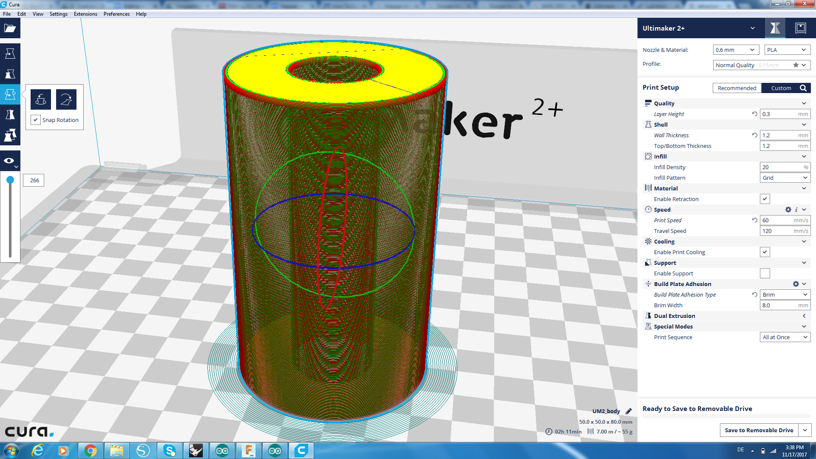Click the Reset rotation icon button
The image size is (816, 459).
point(41,99)
